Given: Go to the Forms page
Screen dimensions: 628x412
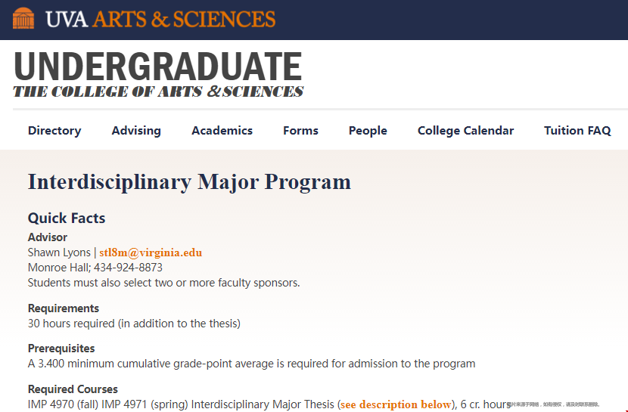Looking at the screenshot, I should pyautogui.click(x=300, y=130).
